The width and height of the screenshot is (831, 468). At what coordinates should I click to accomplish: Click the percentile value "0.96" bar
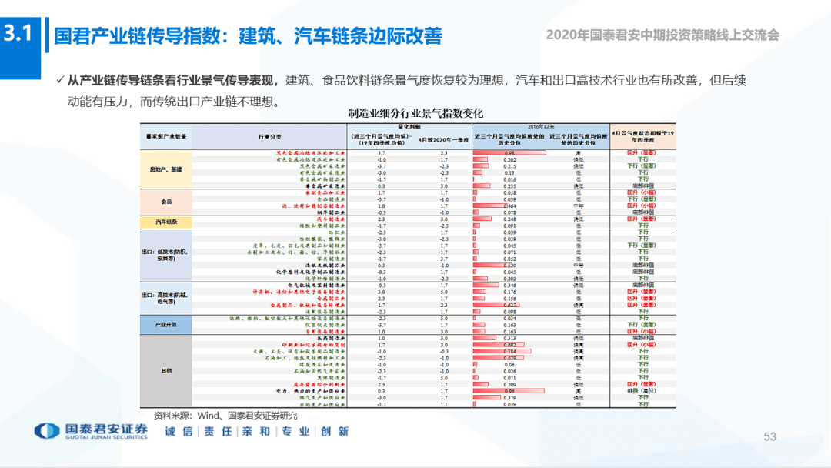[509, 391]
